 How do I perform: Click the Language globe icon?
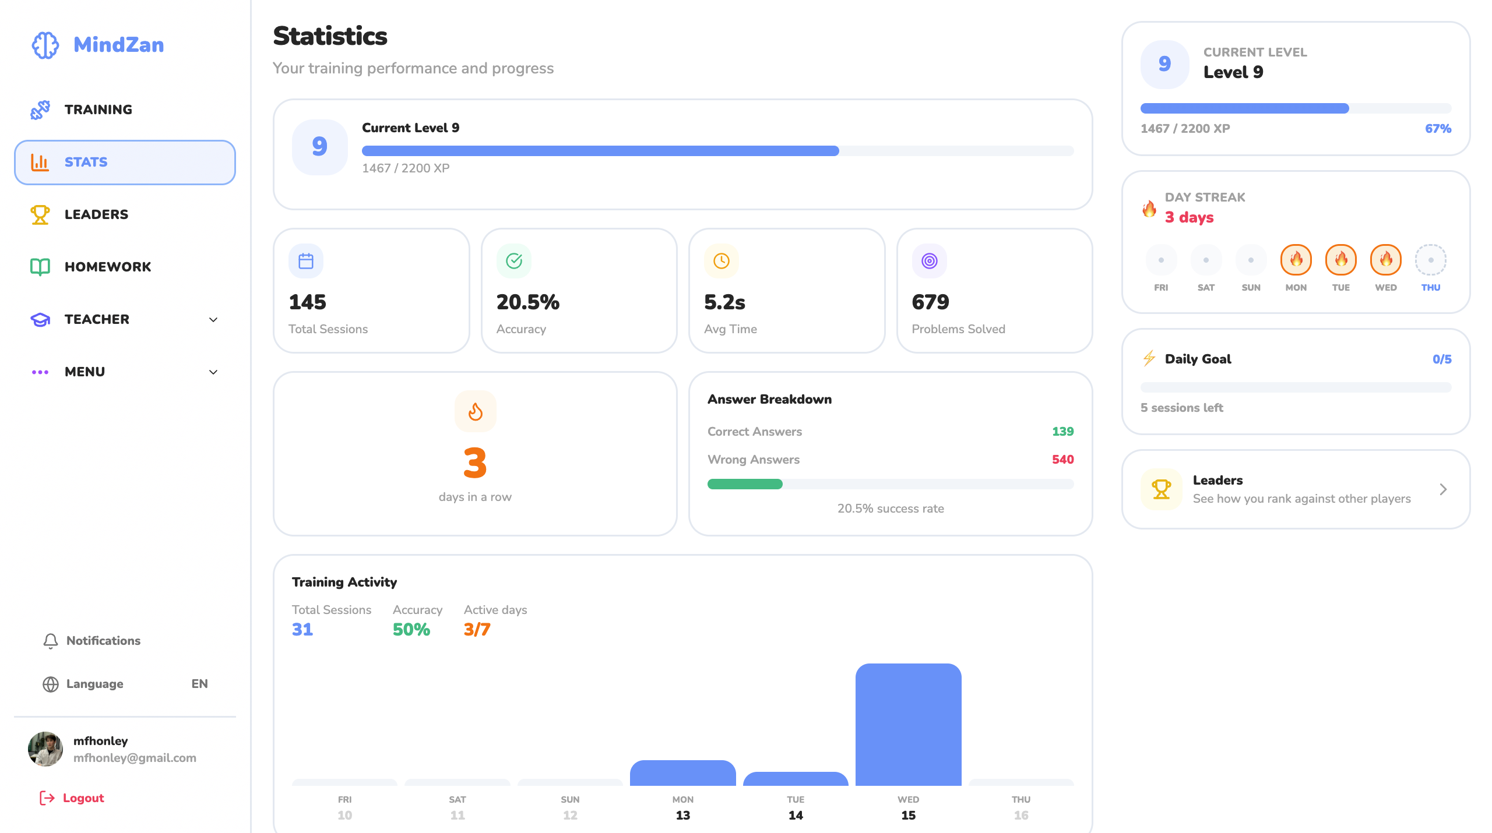coord(50,684)
